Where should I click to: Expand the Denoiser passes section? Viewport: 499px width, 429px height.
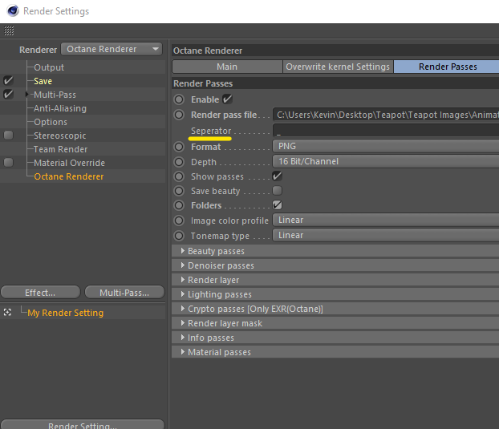[x=183, y=265]
